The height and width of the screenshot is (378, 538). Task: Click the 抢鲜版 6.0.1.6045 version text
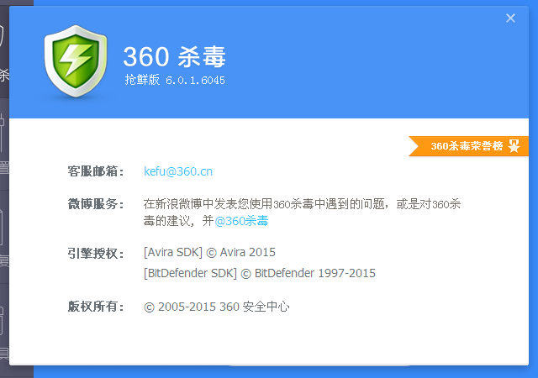click(175, 80)
